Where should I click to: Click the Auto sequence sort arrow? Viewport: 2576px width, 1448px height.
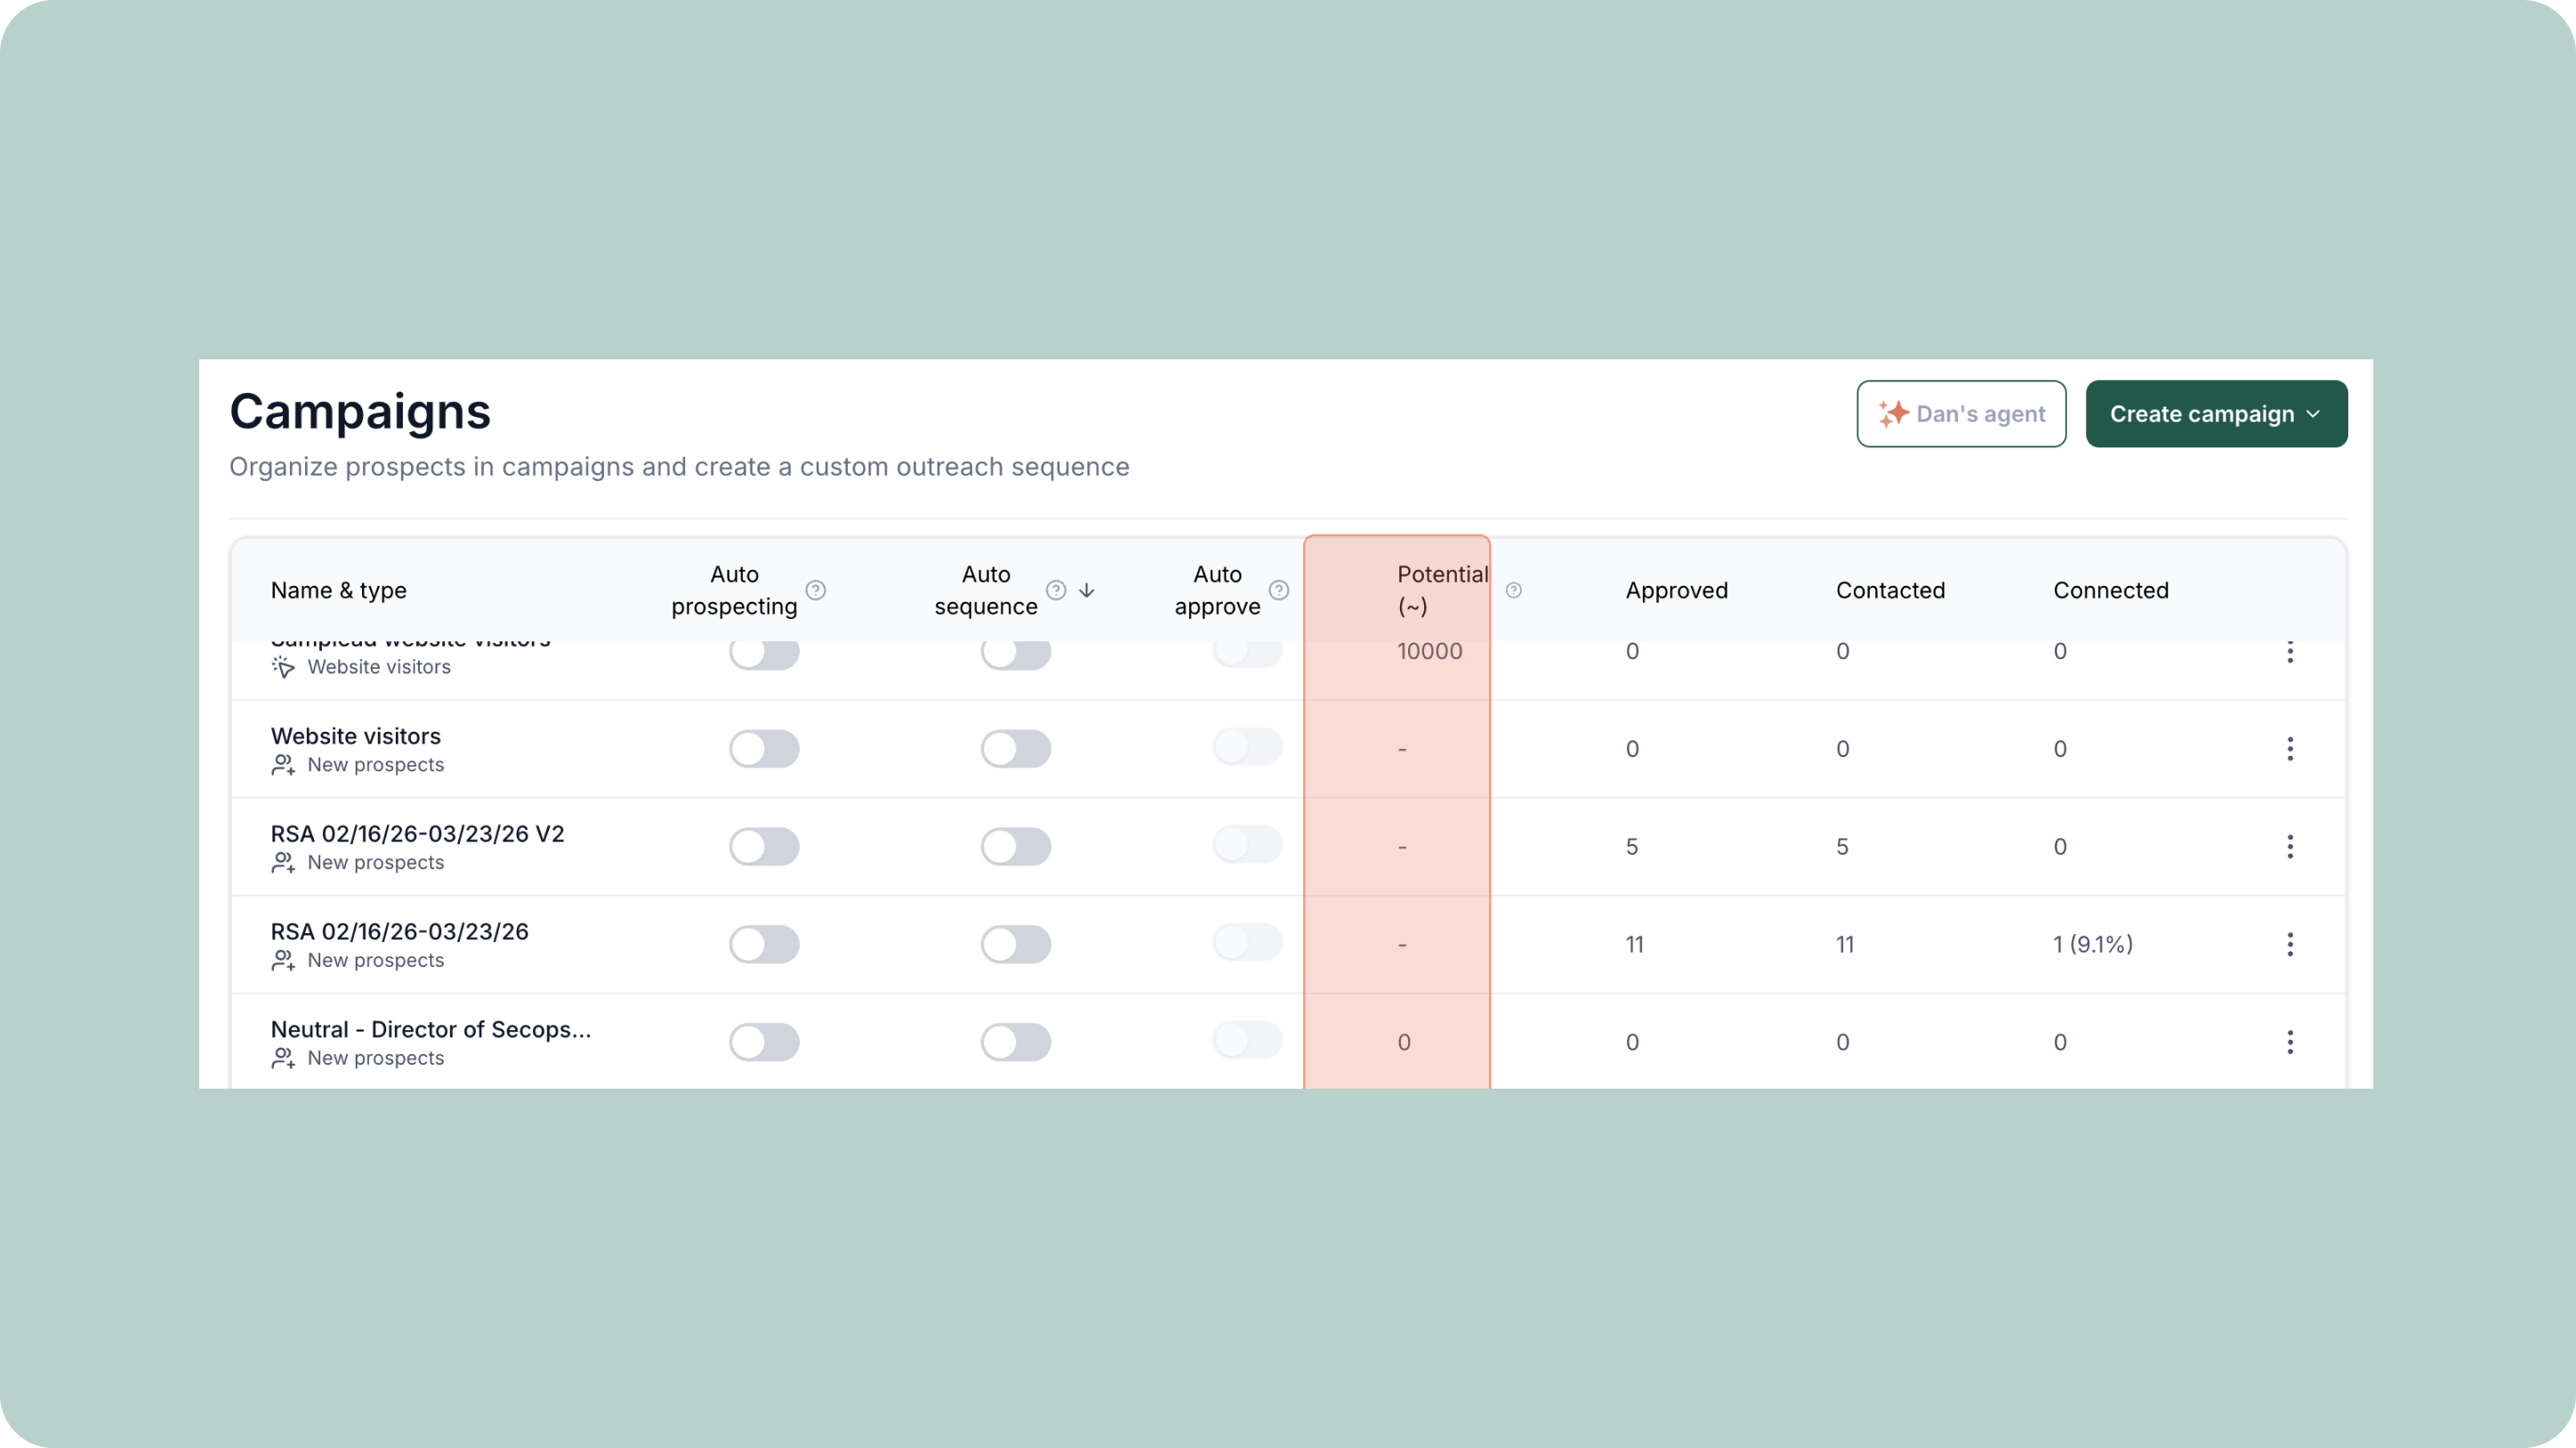[x=1087, y=590]
